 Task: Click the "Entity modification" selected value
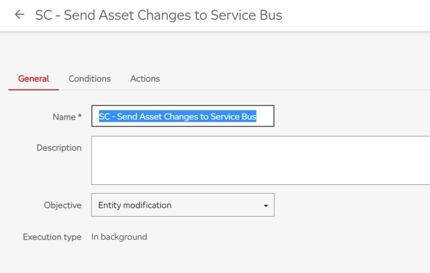135,205
